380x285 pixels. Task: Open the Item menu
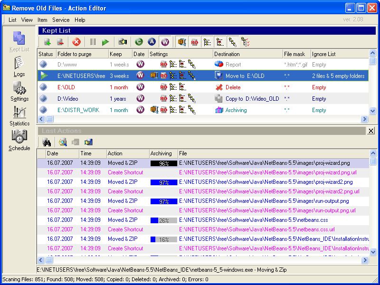tap(42, 20)
